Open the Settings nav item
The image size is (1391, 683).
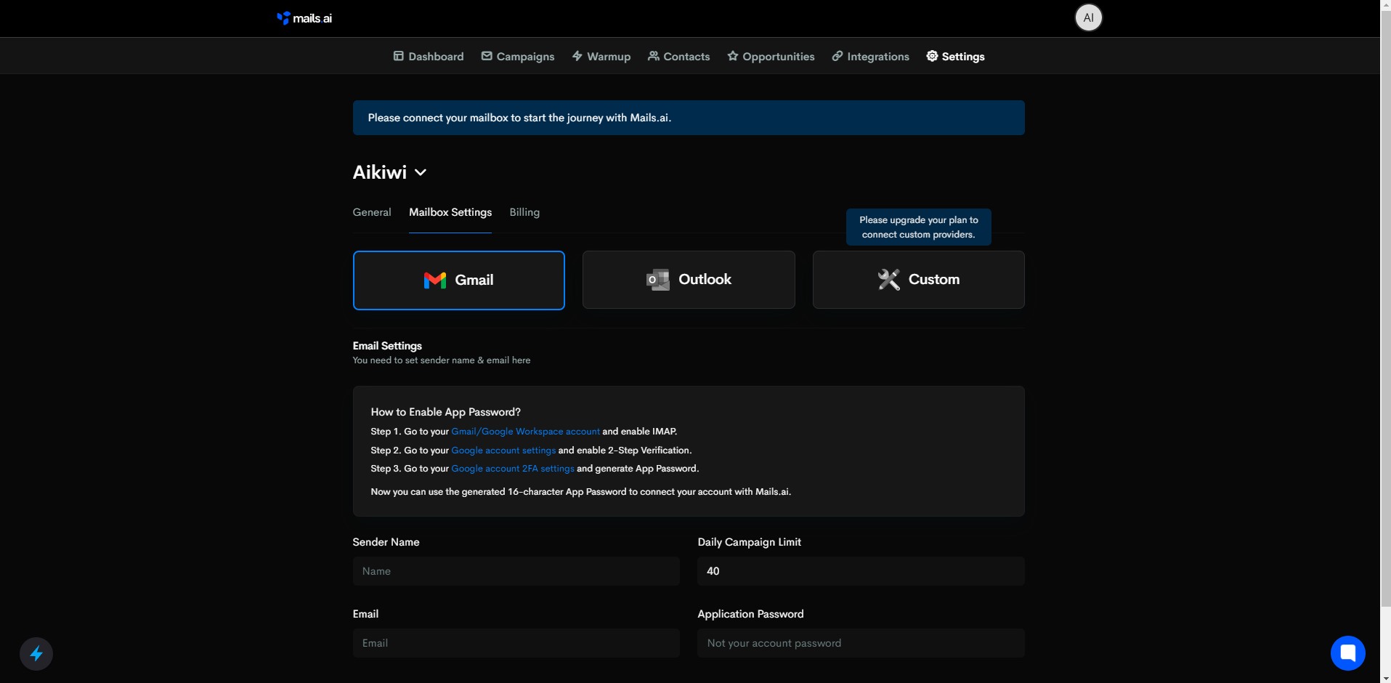click(x=956, y=56)
